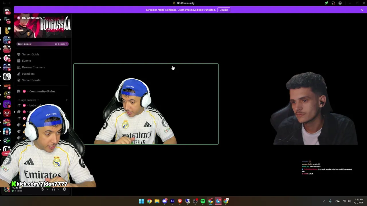367x206 pixels.
Task: Open the server icon with 79 badge
Action: point(7,95)
